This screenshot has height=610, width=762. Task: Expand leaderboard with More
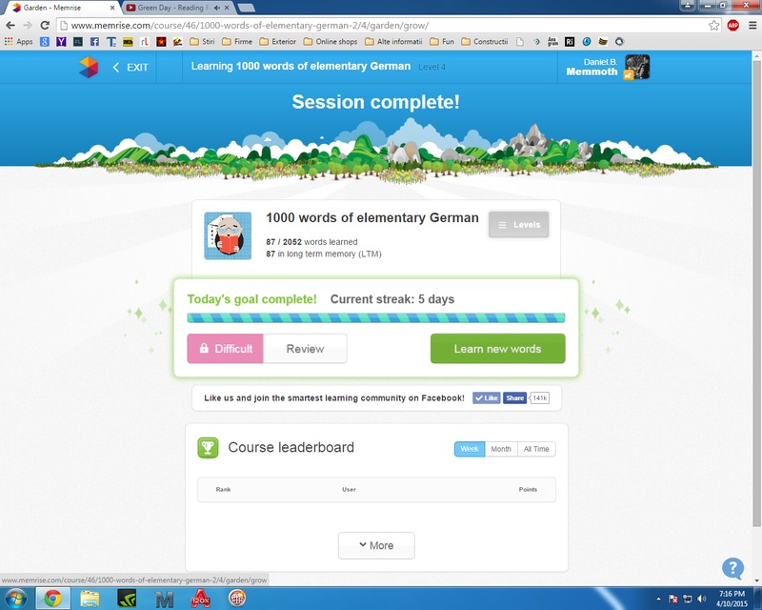pos(376,545)
